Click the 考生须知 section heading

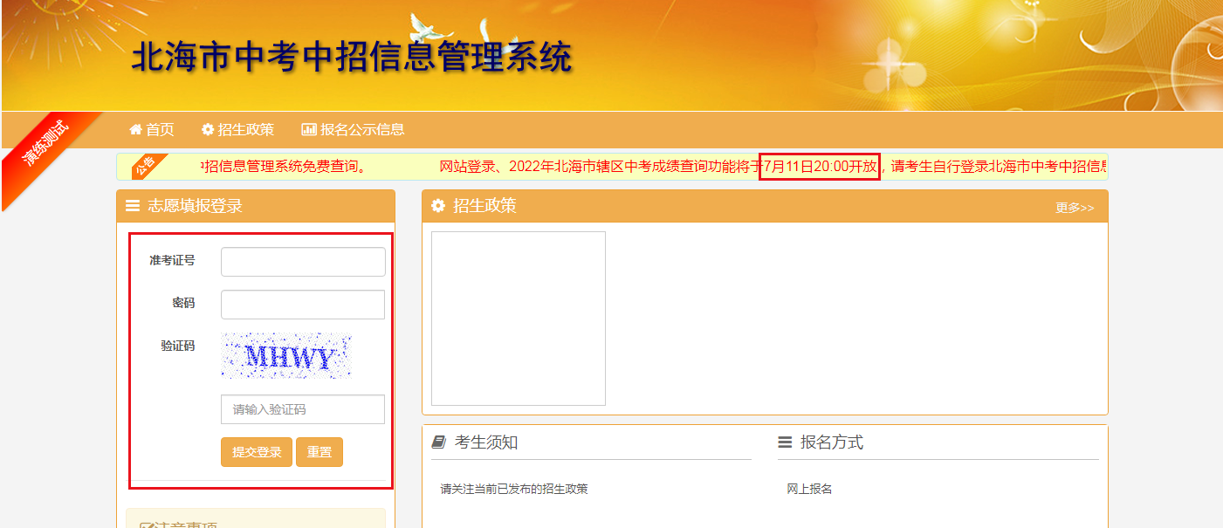(x=486, y=442)
